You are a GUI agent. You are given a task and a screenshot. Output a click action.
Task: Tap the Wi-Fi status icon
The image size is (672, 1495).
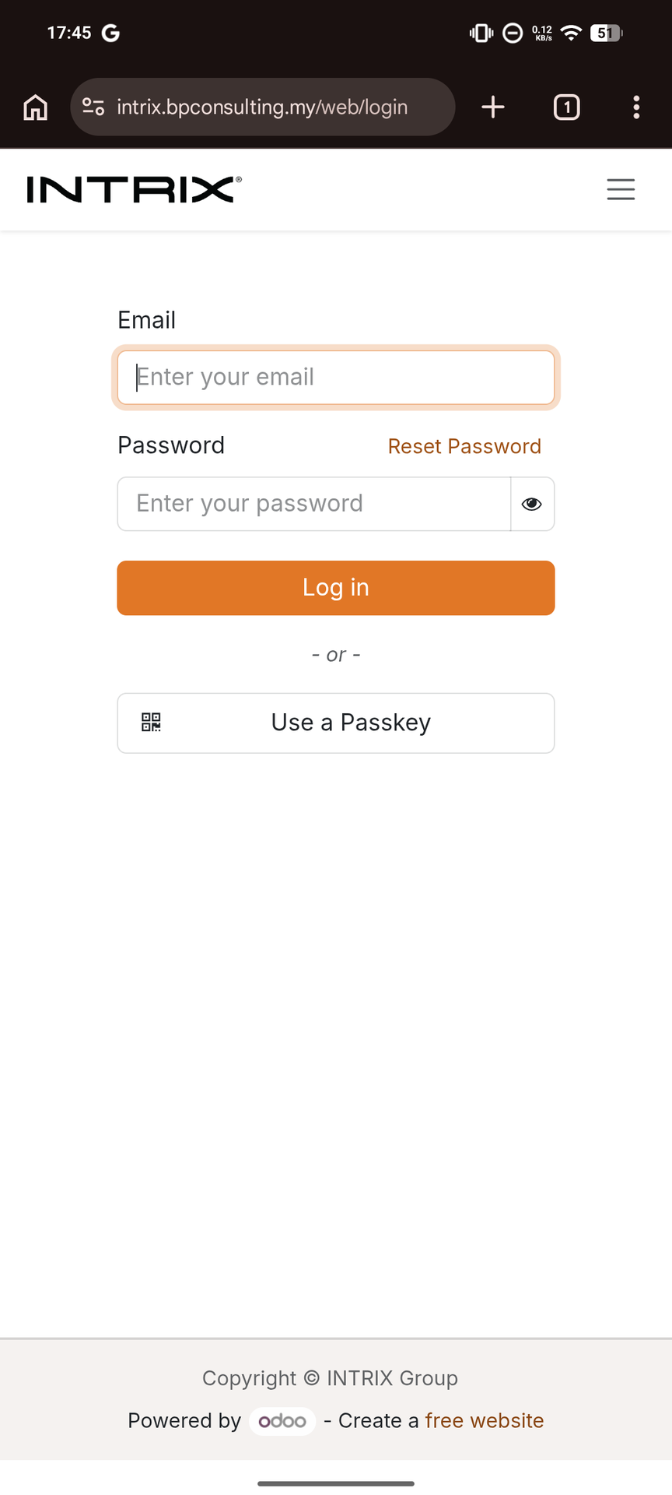pos(571,33)
